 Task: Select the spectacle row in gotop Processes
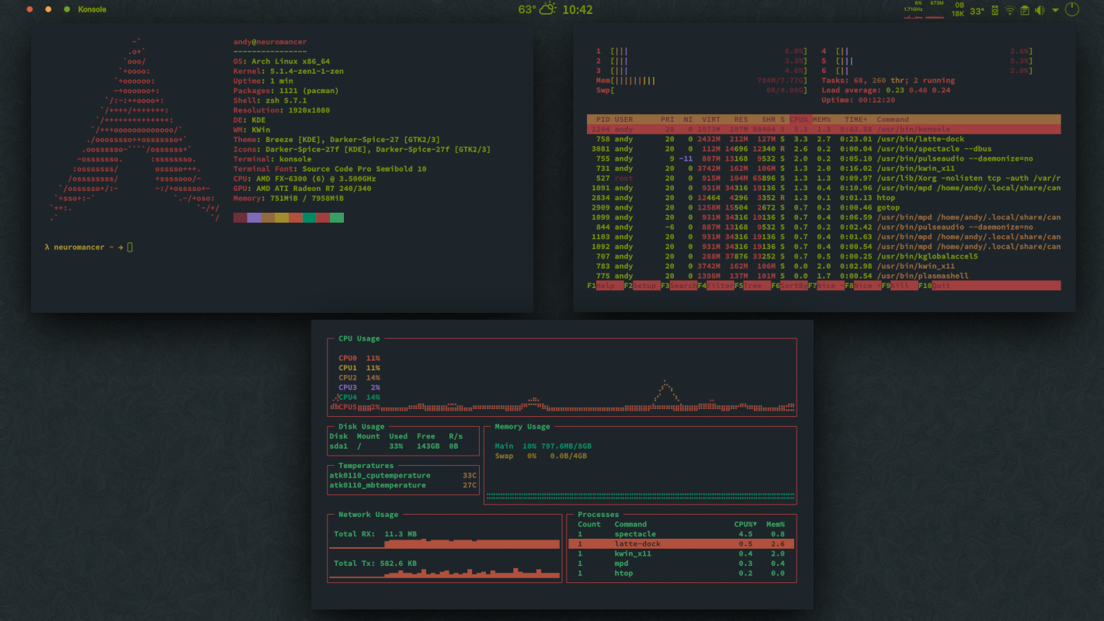[682, 534]
